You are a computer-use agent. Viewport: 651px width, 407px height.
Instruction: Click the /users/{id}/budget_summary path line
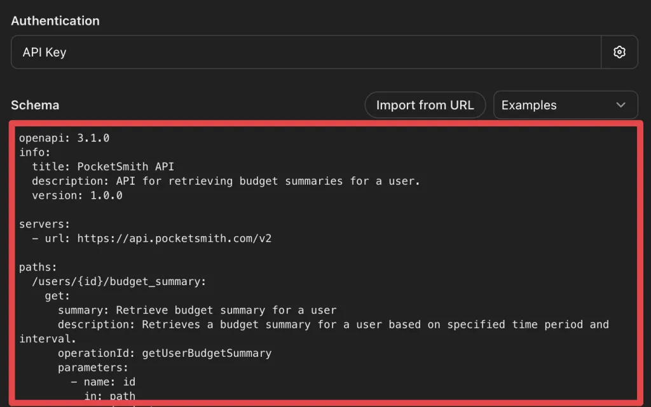[119, 282]
